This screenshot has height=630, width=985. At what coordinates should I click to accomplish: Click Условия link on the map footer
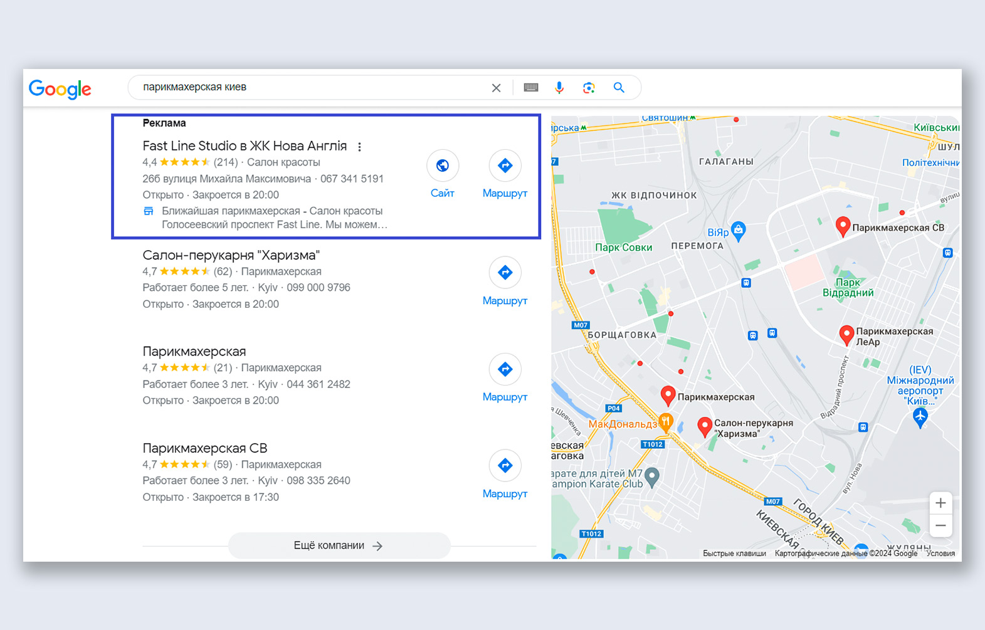(x=940, y=554)
